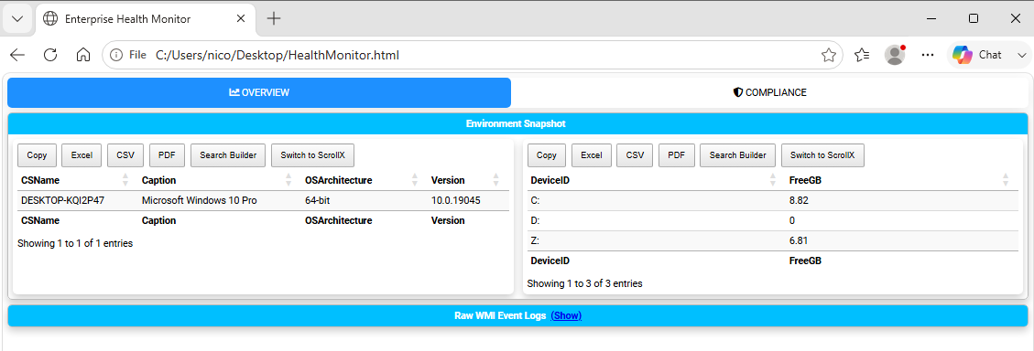Sort by the DeviceID column header
This screenshot has width=1034, height=351.
pyautogui.click(x=656, y=180)
